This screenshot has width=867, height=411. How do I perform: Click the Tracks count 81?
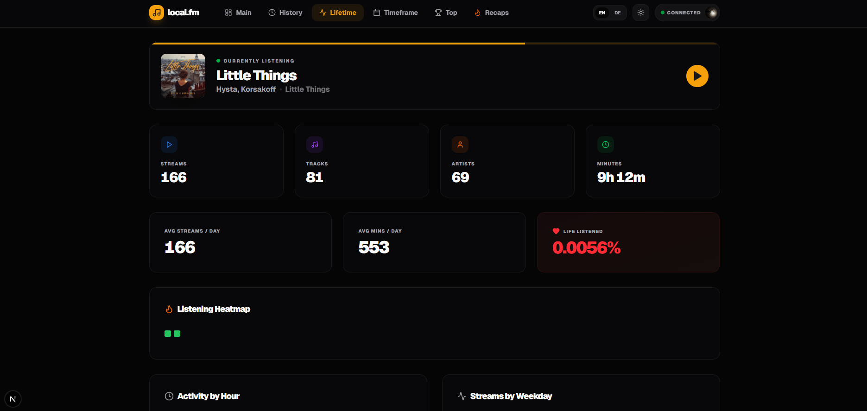point(315,177)
